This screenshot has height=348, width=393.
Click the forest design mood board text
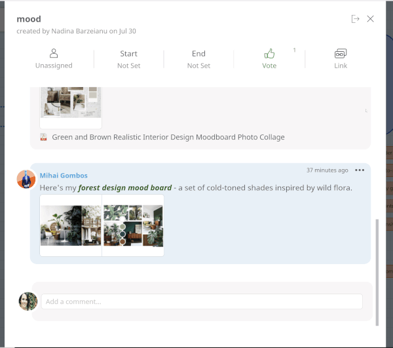[124, 188]
